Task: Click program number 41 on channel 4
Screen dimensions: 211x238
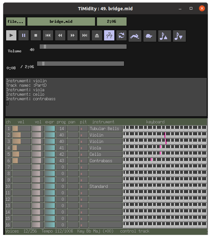Action: (x=62, y=148)
